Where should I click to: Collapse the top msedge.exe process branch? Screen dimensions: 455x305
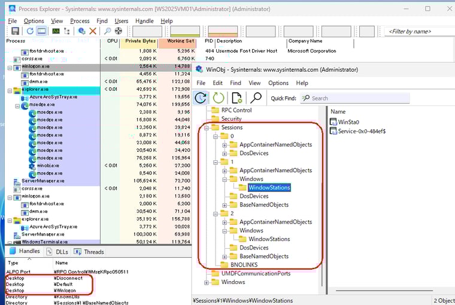[17, 106]
